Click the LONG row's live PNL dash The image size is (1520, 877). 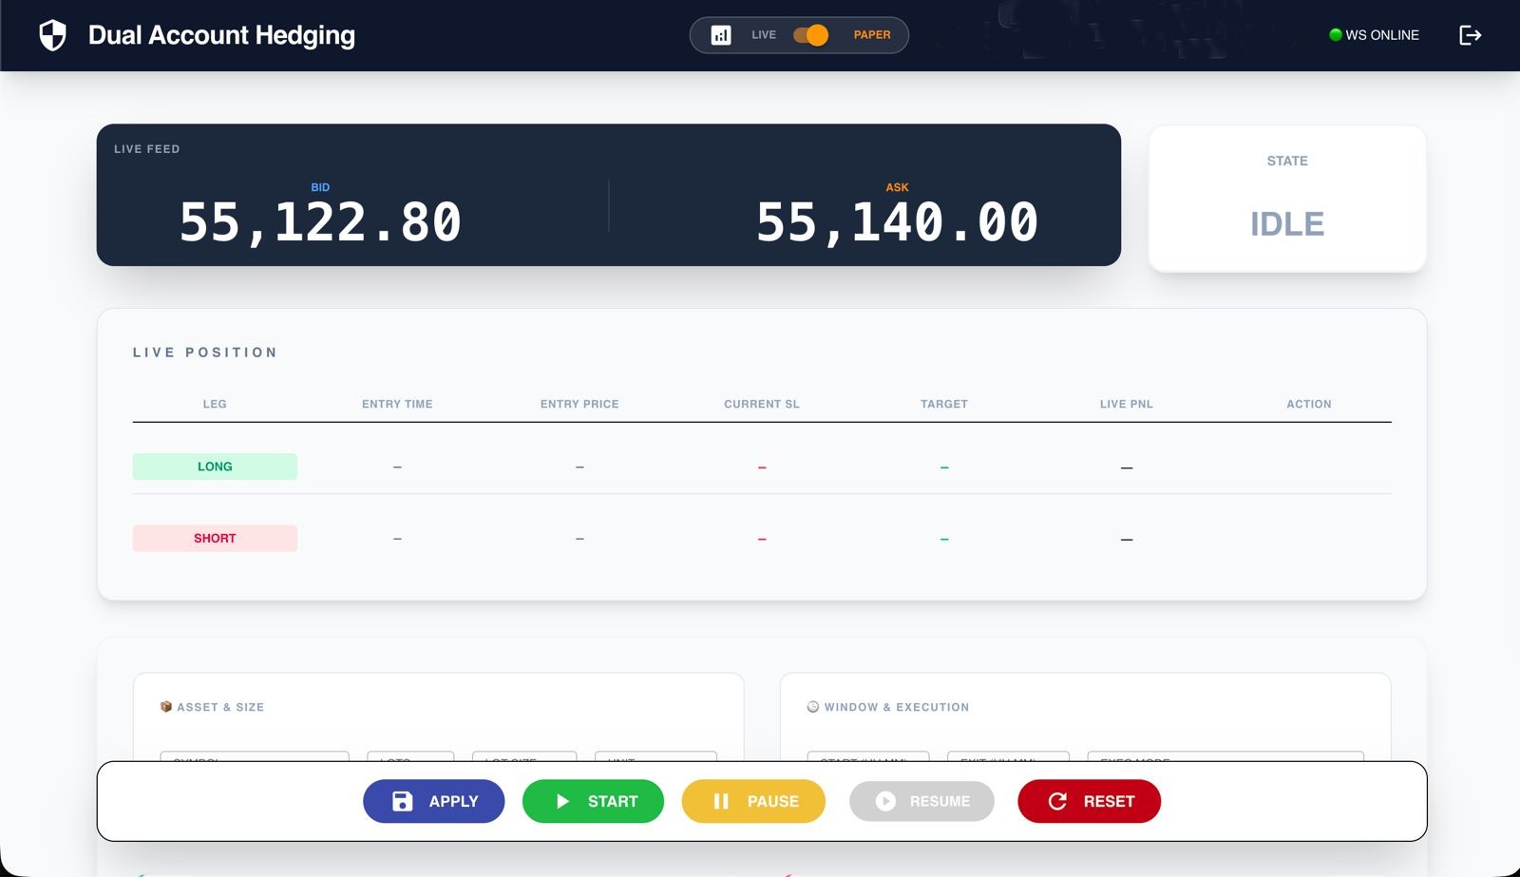click(1127, 467)
